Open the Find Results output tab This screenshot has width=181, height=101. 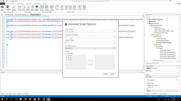(x=25, y=94)
